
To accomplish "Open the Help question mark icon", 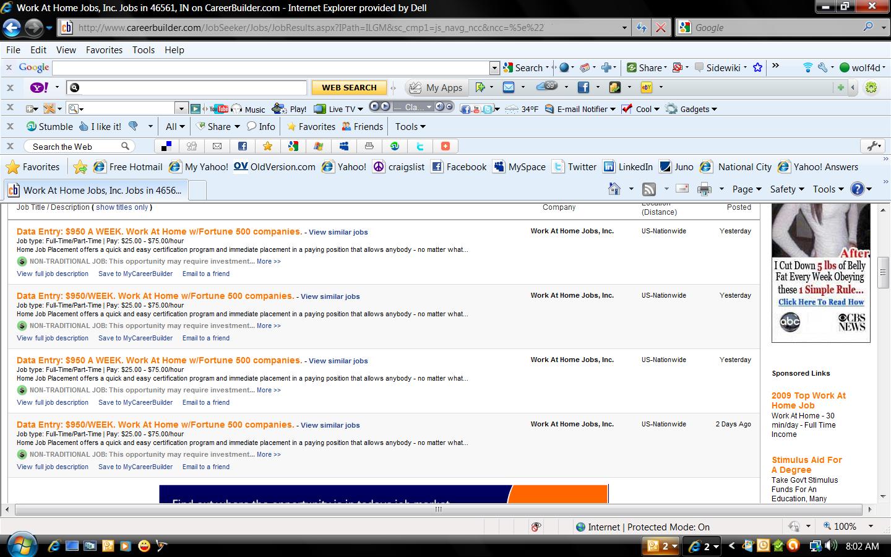I will pos(858,189).
